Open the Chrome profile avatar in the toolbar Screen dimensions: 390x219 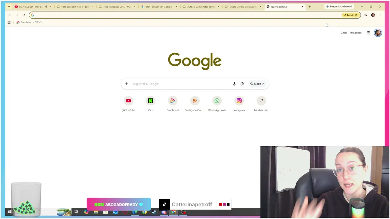373,15
